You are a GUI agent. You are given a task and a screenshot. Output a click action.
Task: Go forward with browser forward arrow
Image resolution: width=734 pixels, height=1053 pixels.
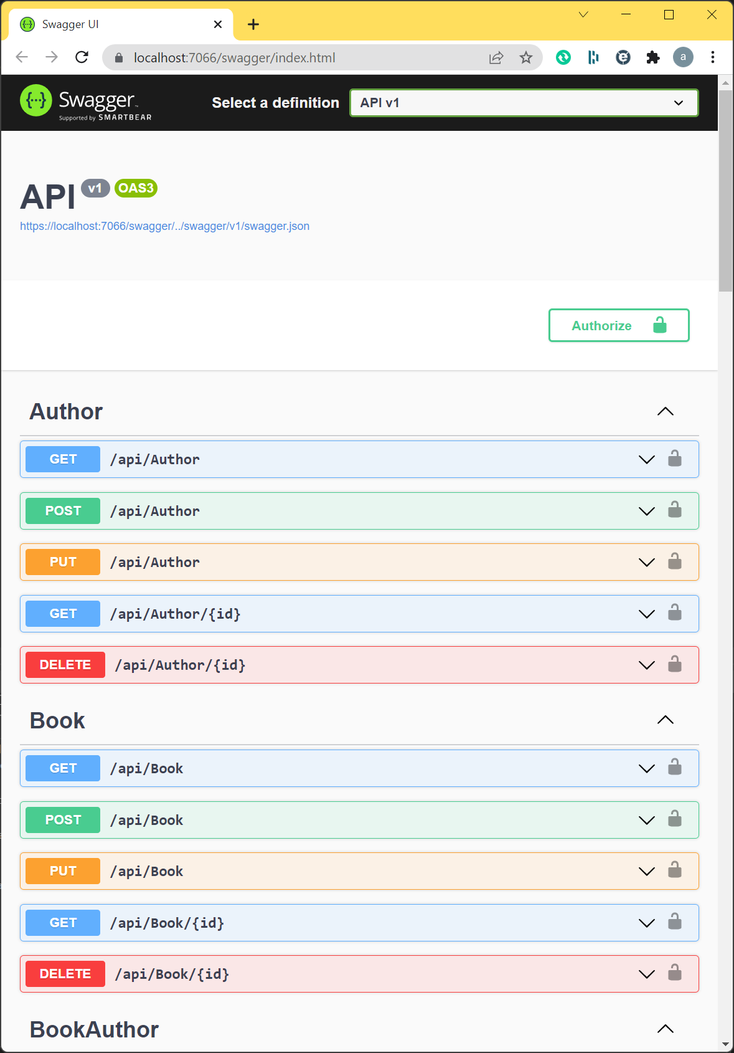[52, 57]
